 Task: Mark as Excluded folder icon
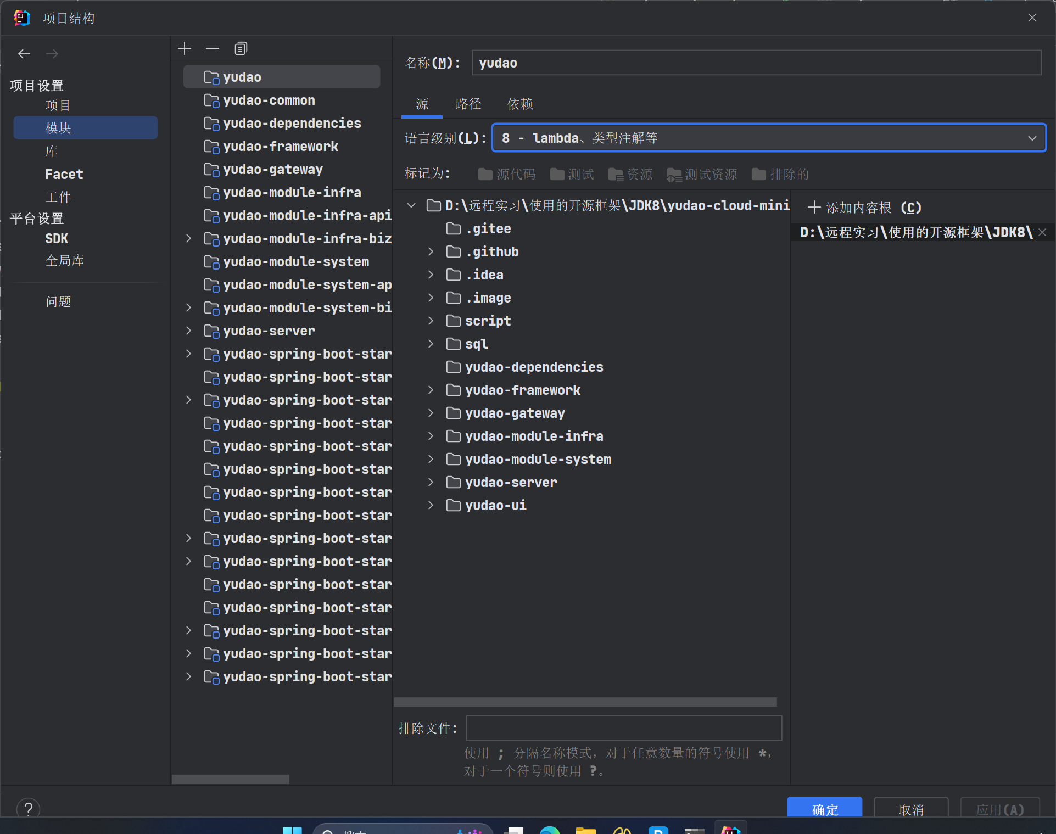pyautogui.click(x=758, y=175)
